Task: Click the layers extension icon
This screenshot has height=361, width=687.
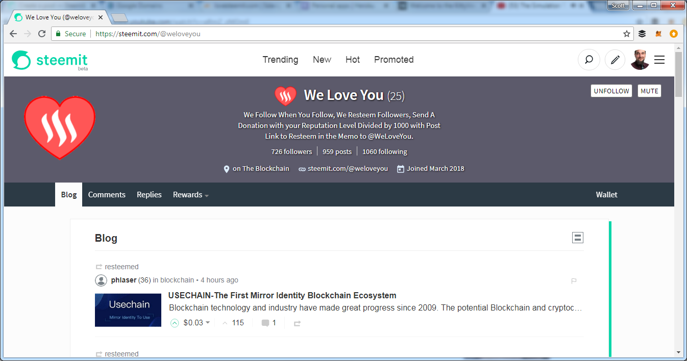Action: pos(642,34)
